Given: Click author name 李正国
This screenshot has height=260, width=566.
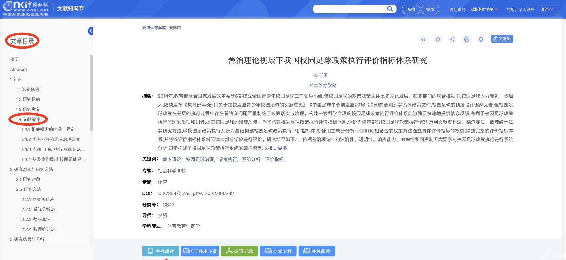Looking at the screenshot, I should 321,75.
